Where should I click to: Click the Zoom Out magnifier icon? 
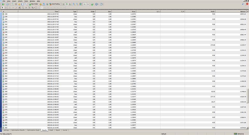(x=77, y=4)
